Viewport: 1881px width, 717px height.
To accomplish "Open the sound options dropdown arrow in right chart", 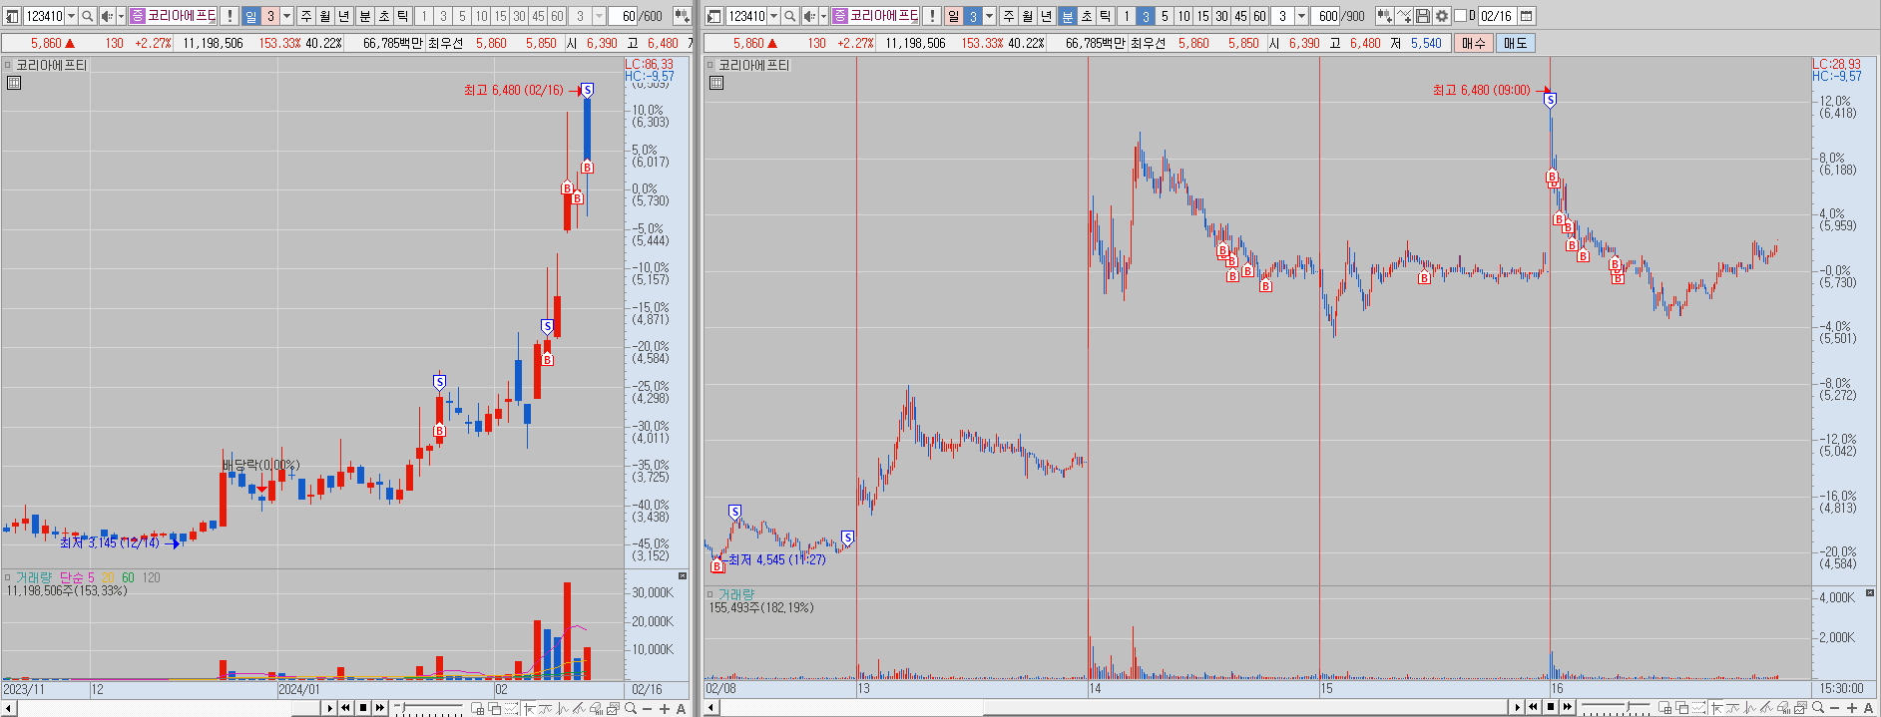I will tap(823, 16).
